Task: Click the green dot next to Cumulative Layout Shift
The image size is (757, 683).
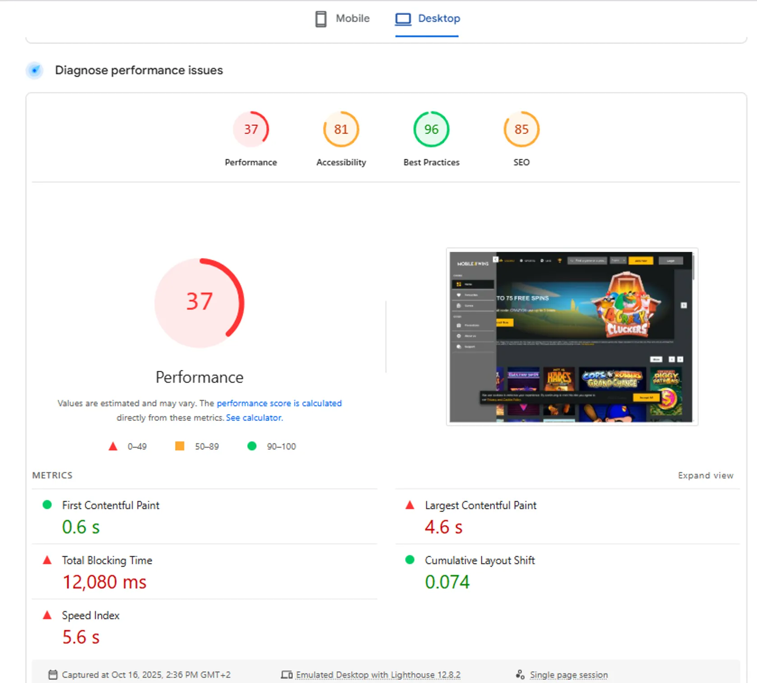Action: pos(410,560)
